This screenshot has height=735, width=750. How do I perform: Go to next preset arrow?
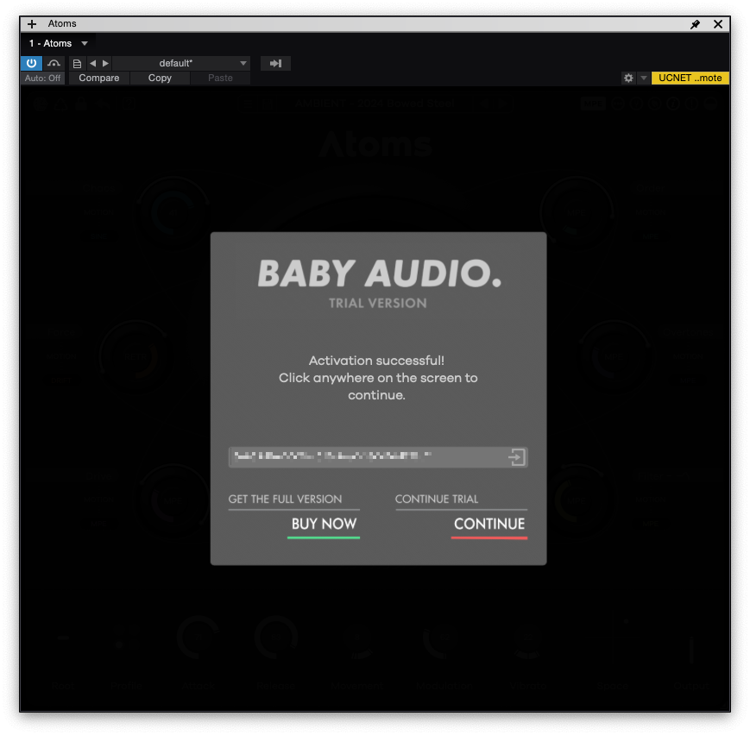click(105, 63)
